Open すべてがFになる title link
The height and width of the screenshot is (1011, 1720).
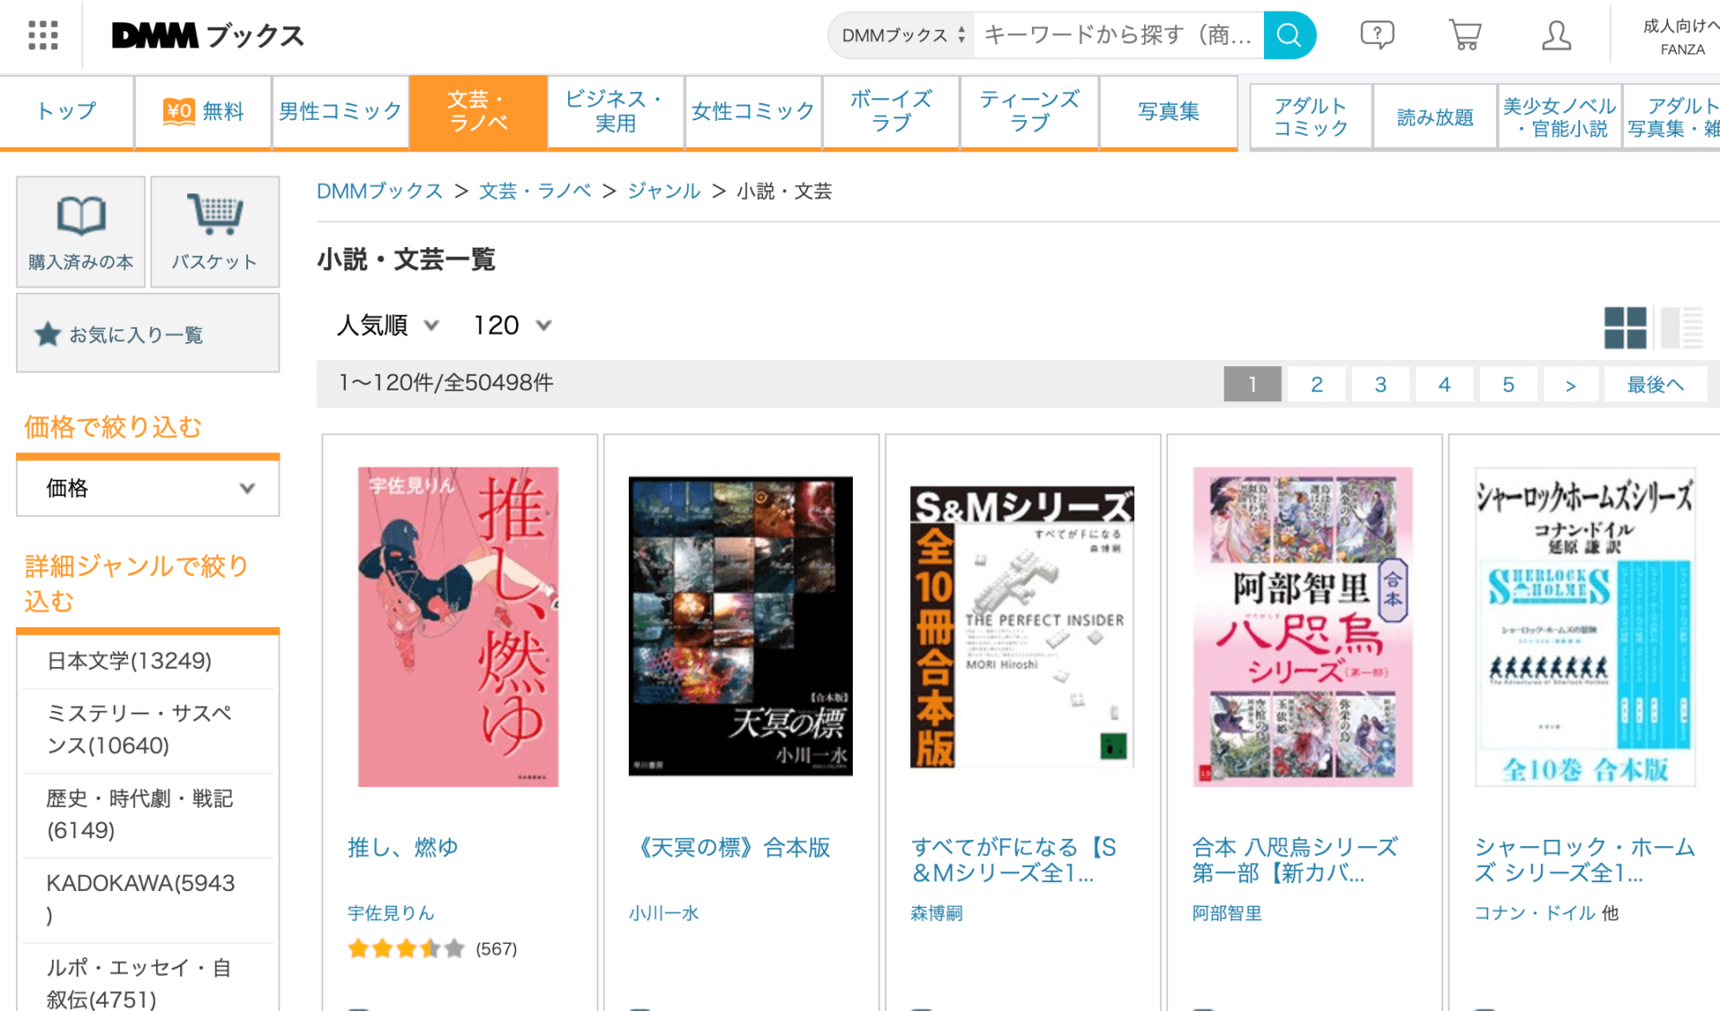[1013, 860]
